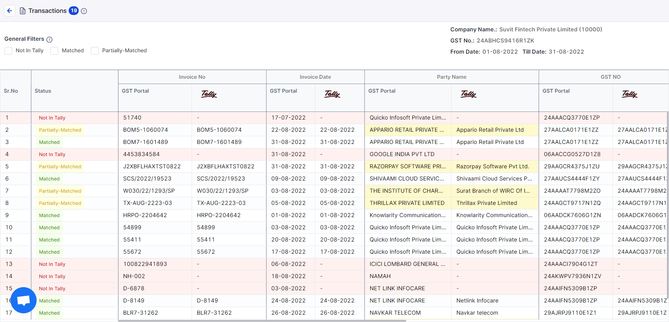The width and height of the screenshot is (669, 322).
Task: Click GST number 24AAACI7904G1ZT
Action: tap(571, 264)
